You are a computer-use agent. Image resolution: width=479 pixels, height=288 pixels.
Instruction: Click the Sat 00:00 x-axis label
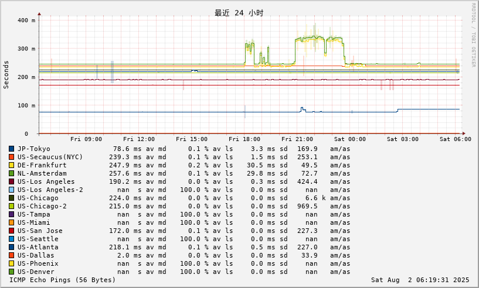(x=350, y=139)
